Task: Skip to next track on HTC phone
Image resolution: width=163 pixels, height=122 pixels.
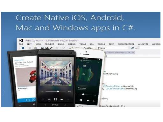Action: click(62, 99)
